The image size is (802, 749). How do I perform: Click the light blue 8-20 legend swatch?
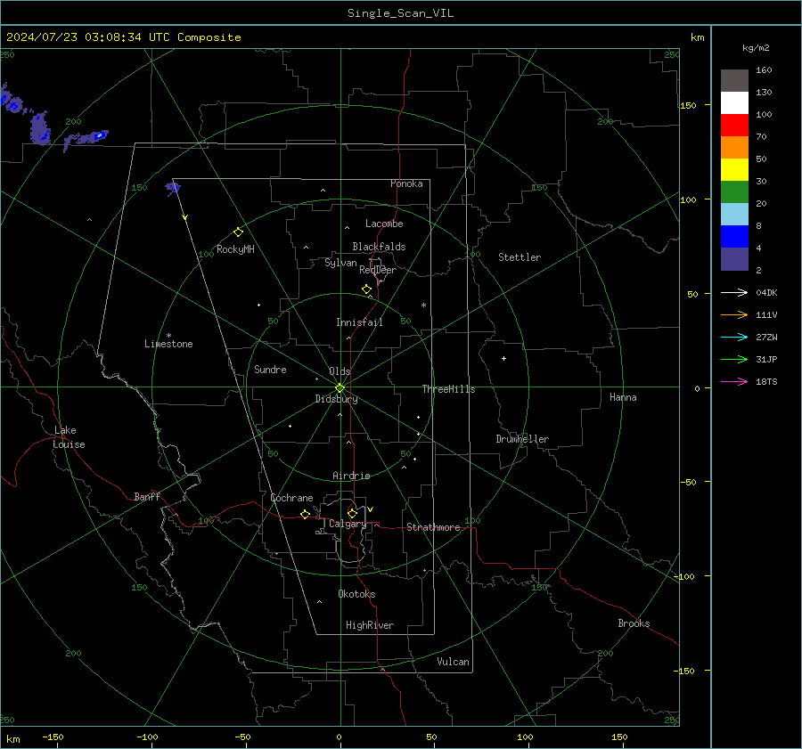(734, 215)
